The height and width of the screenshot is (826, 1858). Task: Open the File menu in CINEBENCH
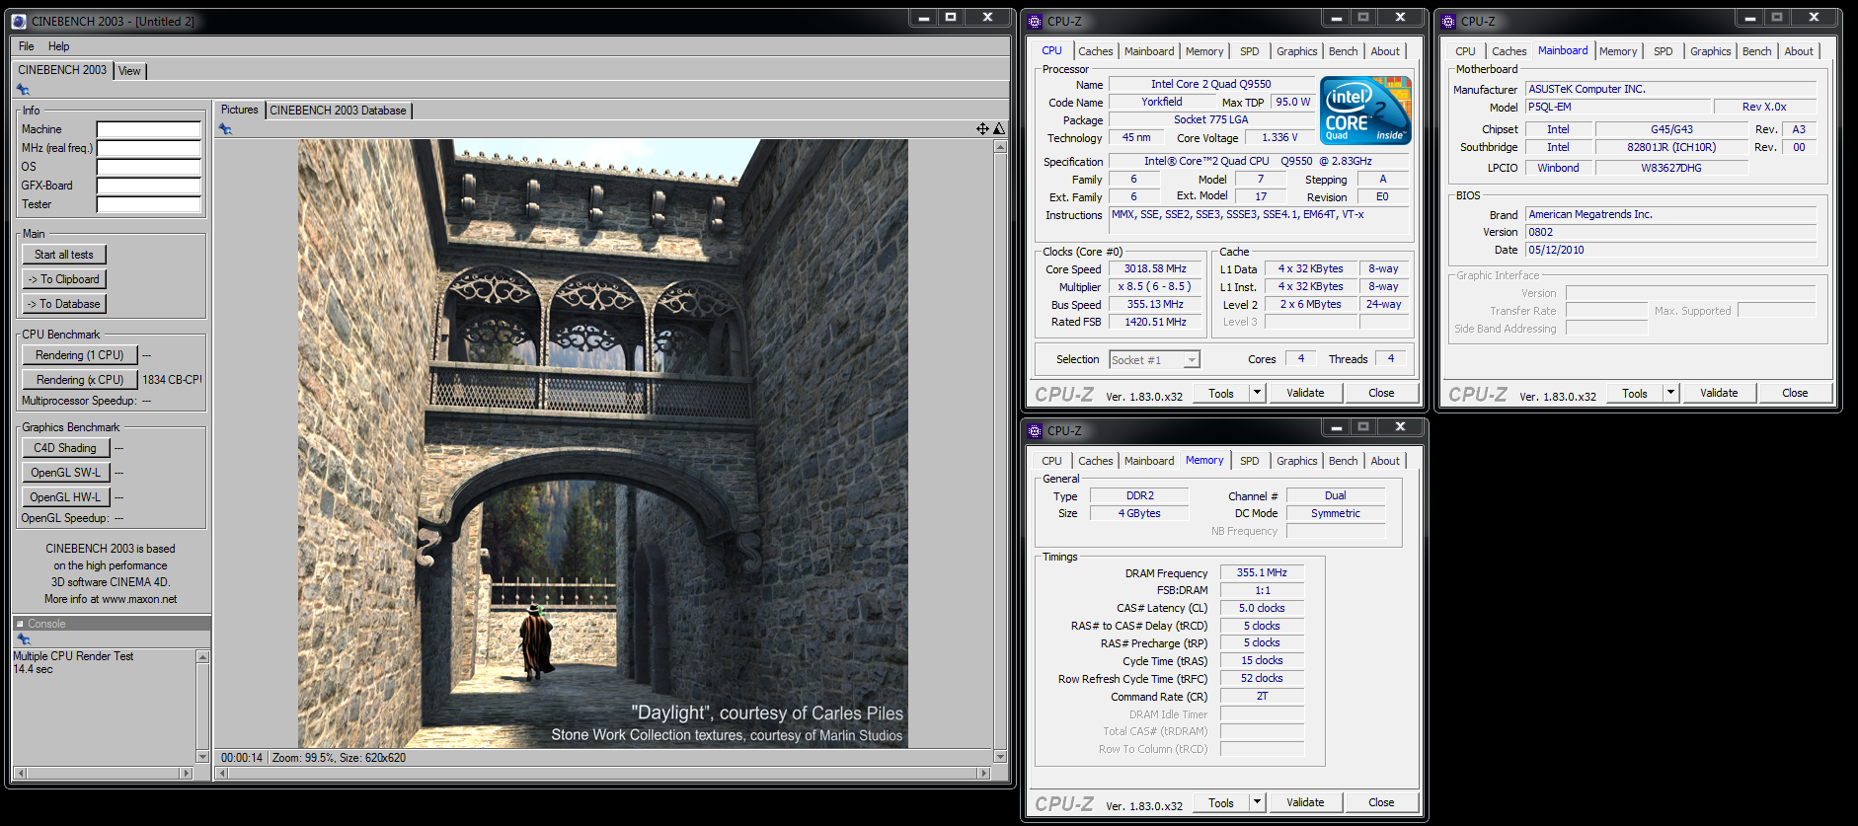[x=27, y=46]
